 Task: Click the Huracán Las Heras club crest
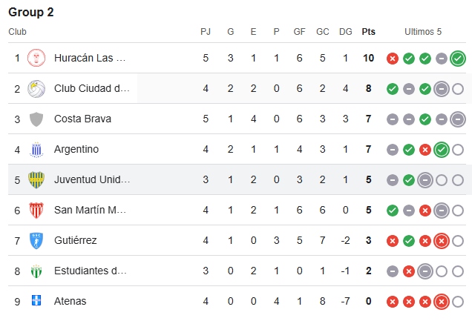click(36, 58)
